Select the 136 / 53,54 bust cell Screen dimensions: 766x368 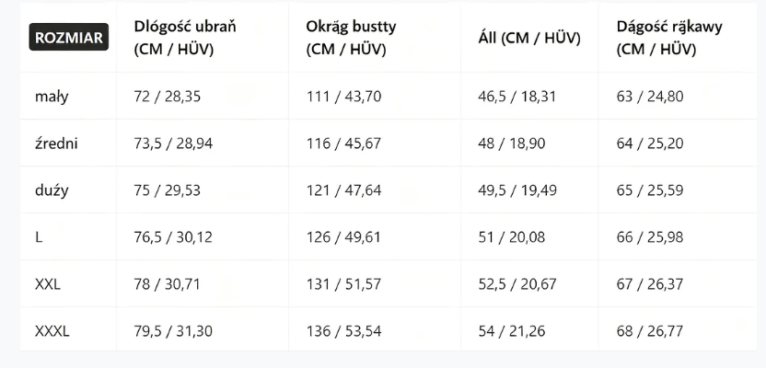point(343,331)
